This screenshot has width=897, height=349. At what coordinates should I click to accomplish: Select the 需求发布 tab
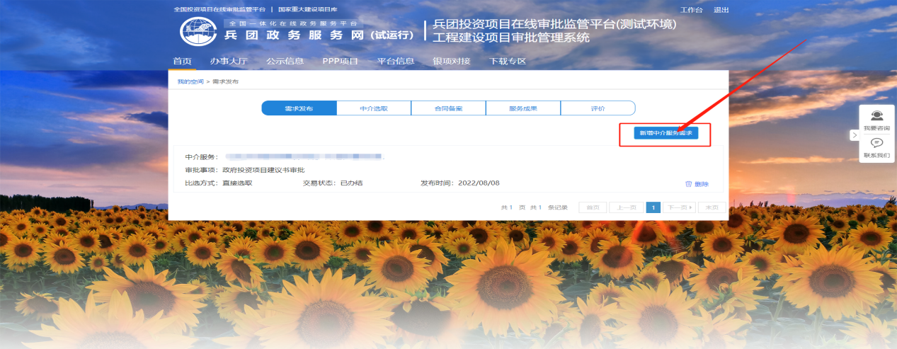299,108
